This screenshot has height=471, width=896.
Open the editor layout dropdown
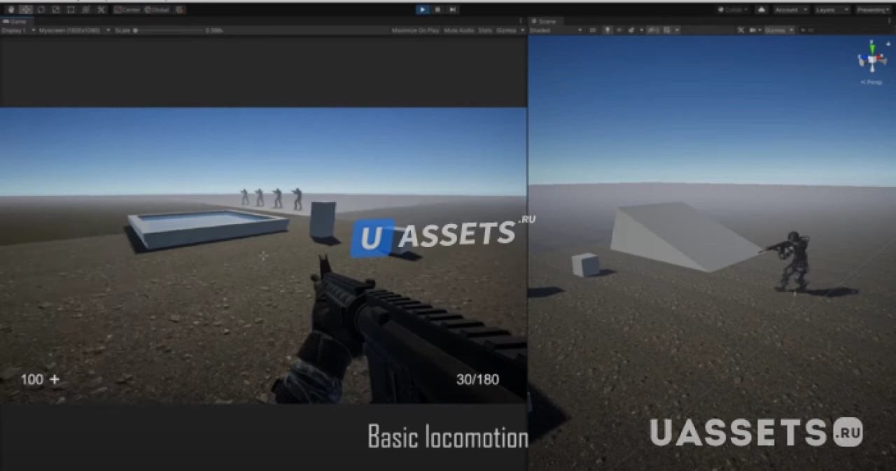point(873,10)
